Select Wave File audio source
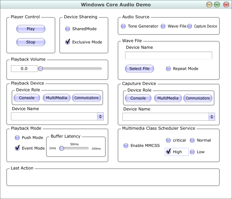 [163, 26]
